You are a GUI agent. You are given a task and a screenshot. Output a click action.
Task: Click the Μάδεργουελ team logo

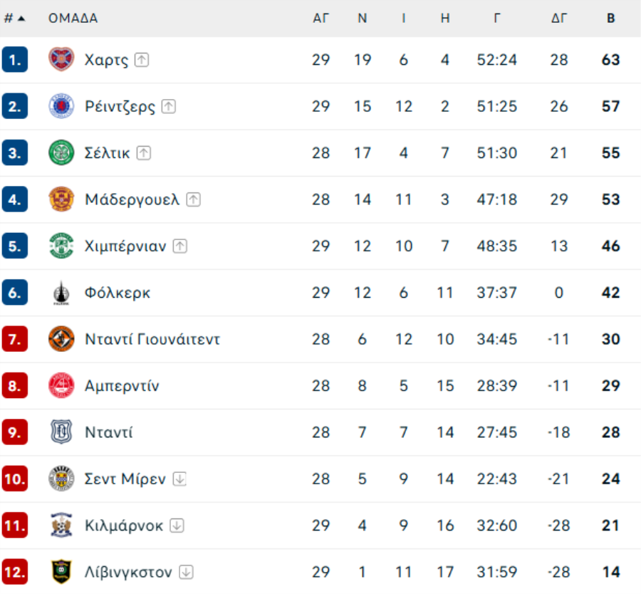61,199
